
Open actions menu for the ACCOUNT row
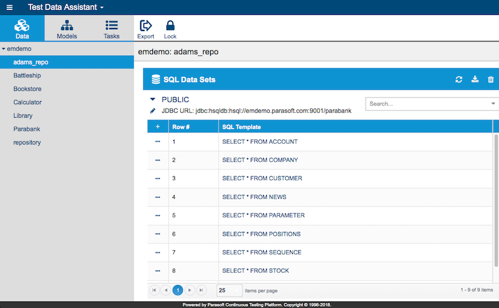(x=158, y=142)
